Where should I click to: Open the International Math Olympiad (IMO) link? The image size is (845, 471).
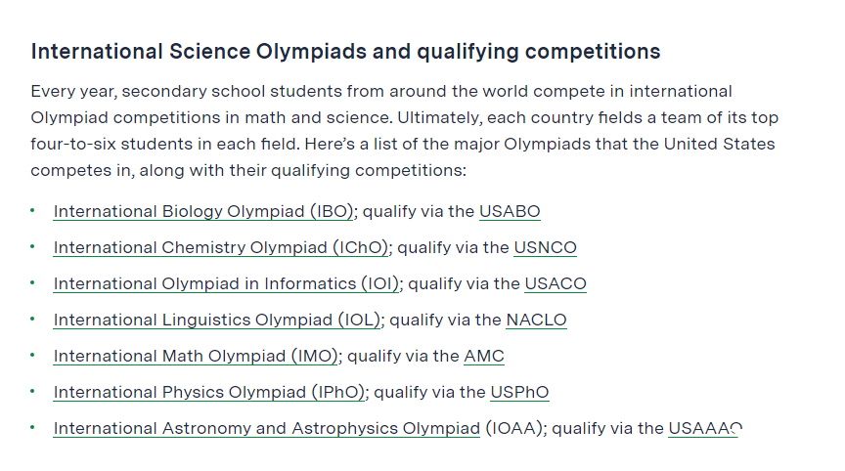coord(196,356)
